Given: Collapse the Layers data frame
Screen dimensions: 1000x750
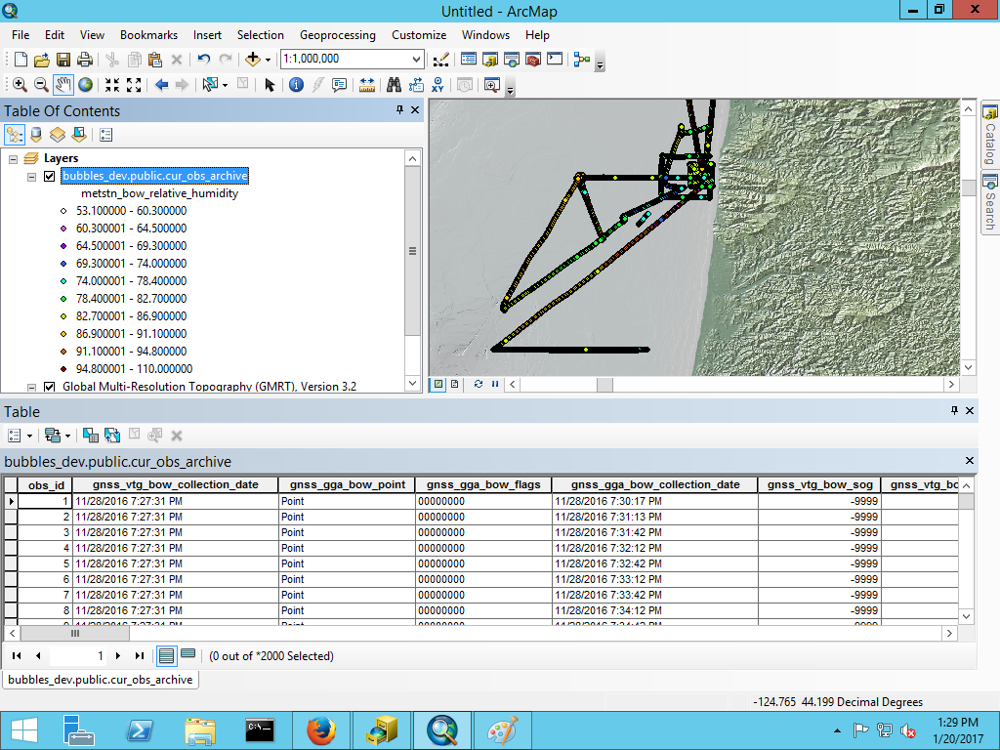Looking at the screenshot, I should pos(13,159).
